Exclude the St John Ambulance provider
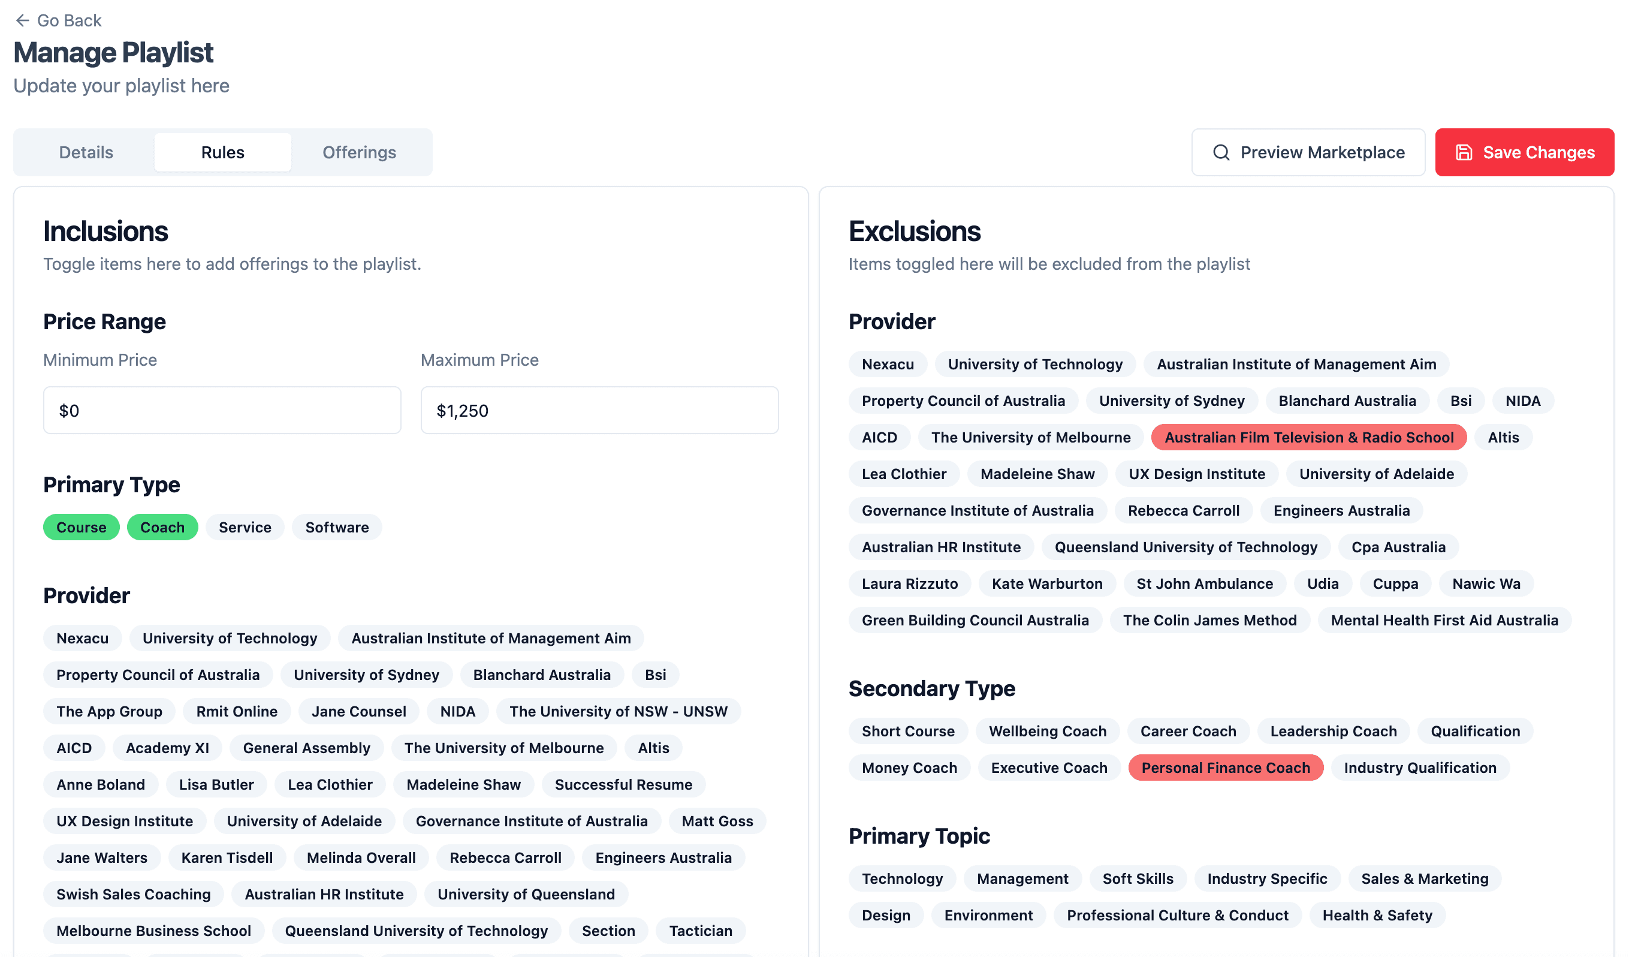This screenshot has width=1629, height=957. (1204, 584)
